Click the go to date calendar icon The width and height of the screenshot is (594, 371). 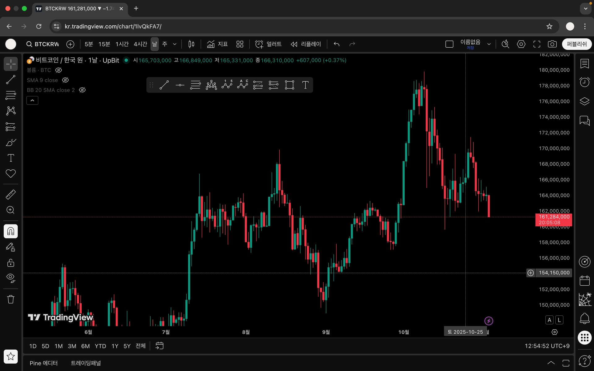159,346
